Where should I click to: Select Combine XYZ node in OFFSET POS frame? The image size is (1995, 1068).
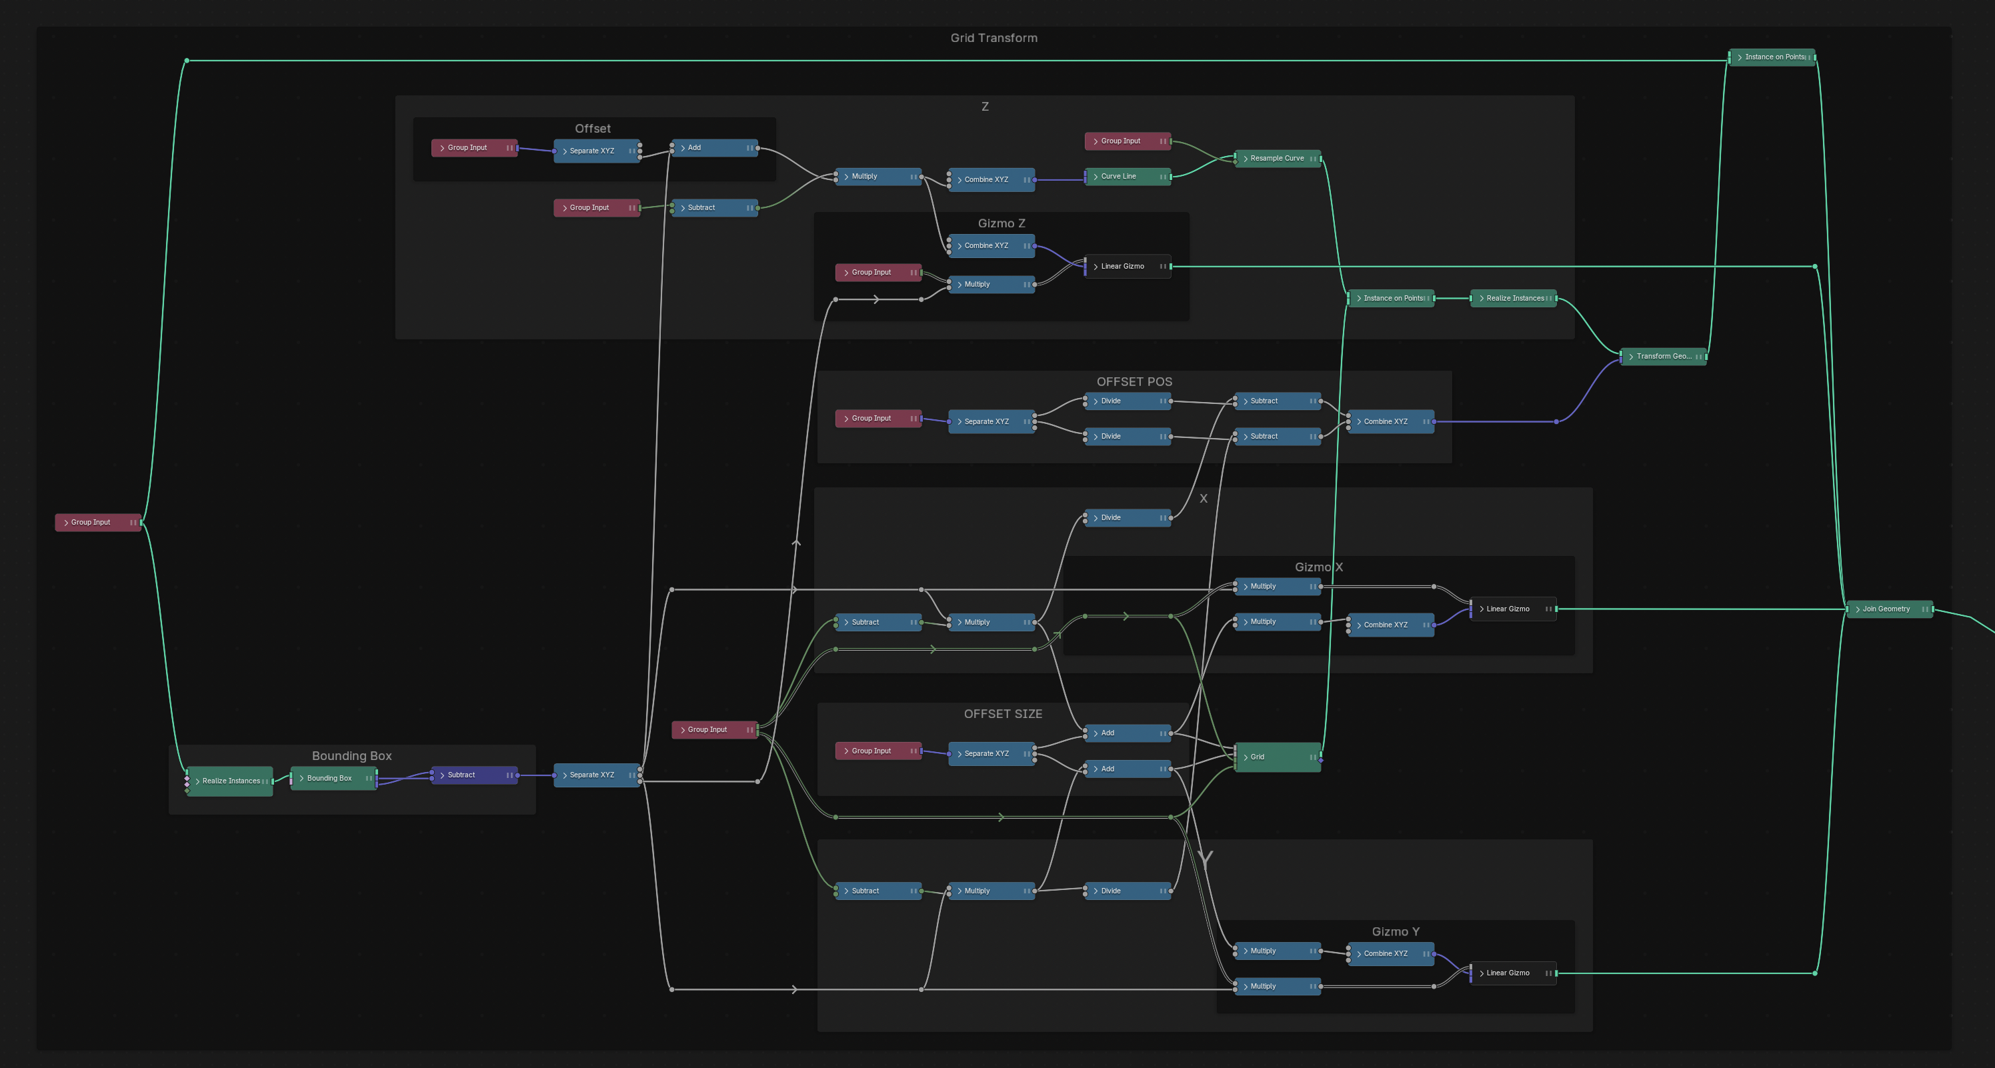1391,421
